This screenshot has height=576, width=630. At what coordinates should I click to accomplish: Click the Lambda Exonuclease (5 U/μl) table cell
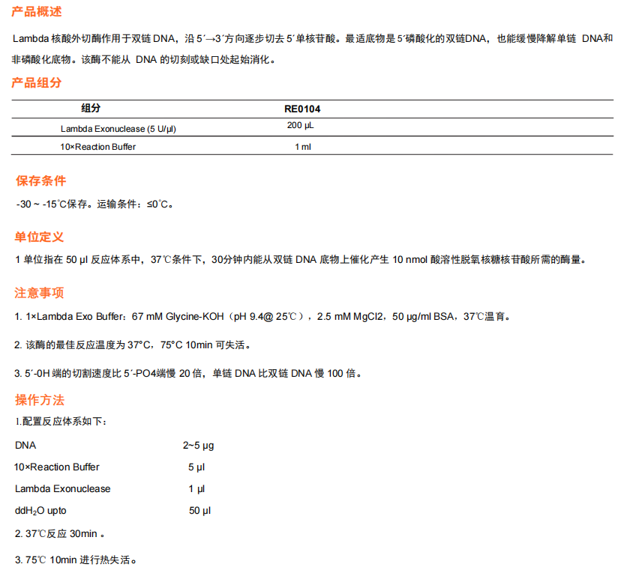click(x=118, y=129)
